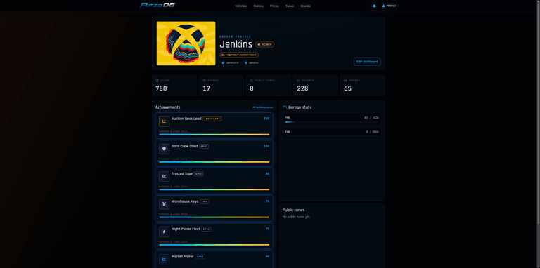Screen dimensions: 540x268
Task: Open the Profile button in header
Action: (x=389, y=6)
